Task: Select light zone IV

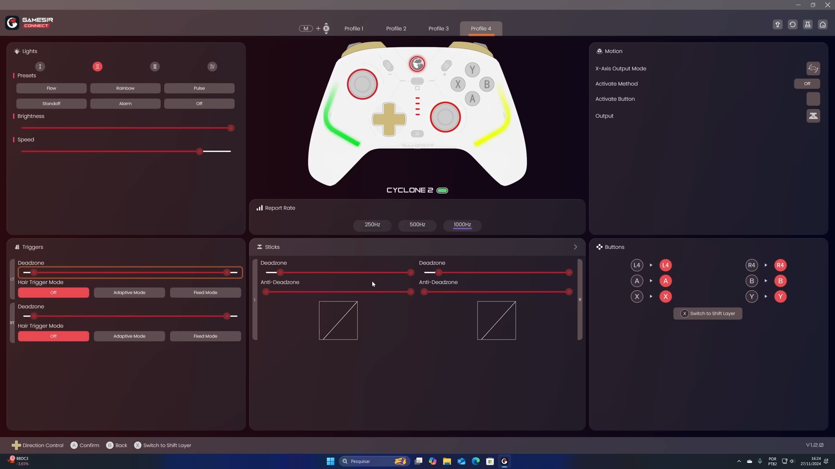Action: click(212, 66)
